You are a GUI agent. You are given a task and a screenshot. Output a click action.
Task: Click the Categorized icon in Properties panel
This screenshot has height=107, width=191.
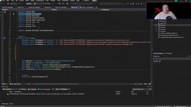click(155, 61)
